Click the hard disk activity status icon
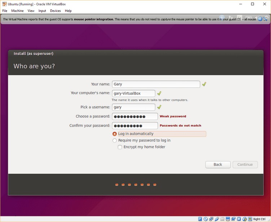The width and height of the screenshot is (271, 222). (x=200, y=219)
